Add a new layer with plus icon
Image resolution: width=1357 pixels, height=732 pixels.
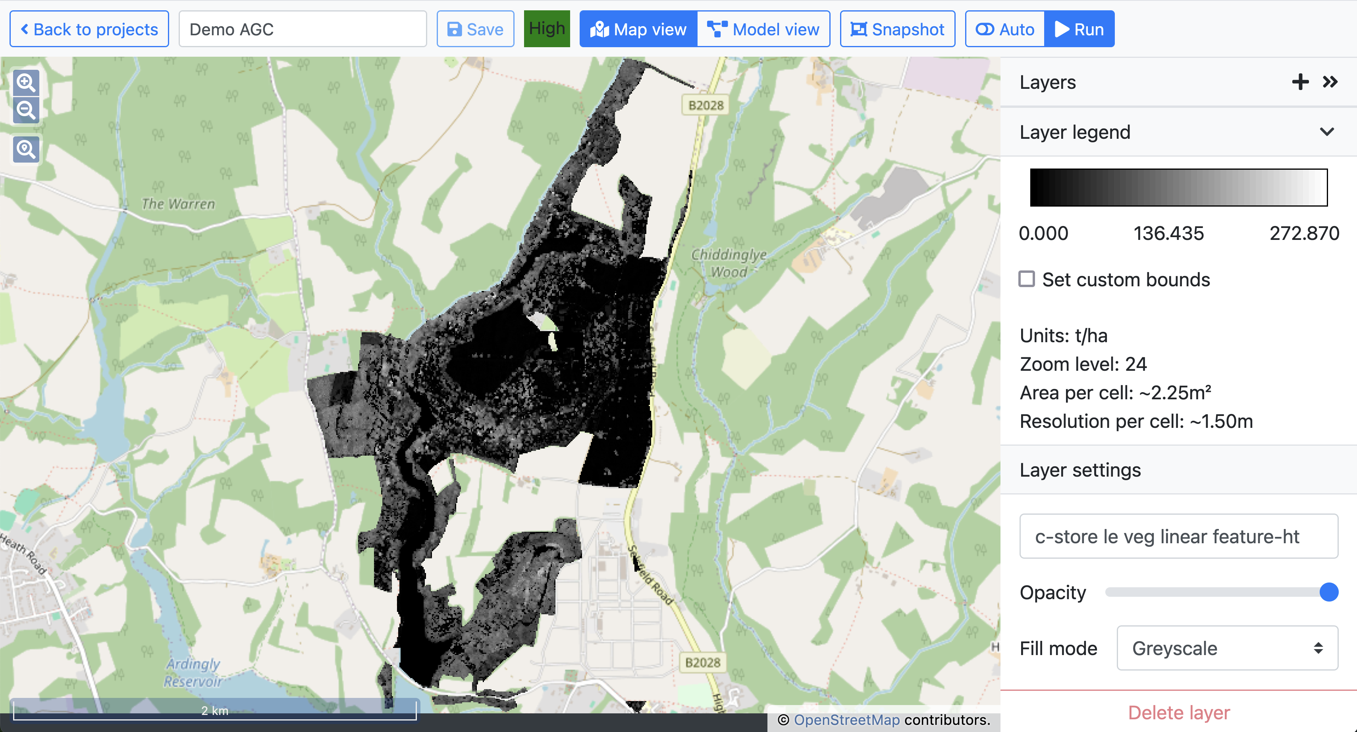point(1300,82)
